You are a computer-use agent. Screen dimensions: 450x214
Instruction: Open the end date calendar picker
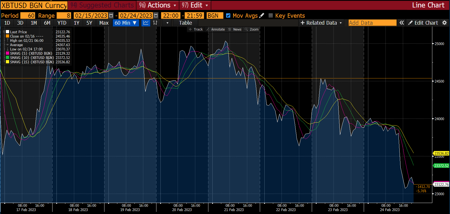[x=156, y=16]
